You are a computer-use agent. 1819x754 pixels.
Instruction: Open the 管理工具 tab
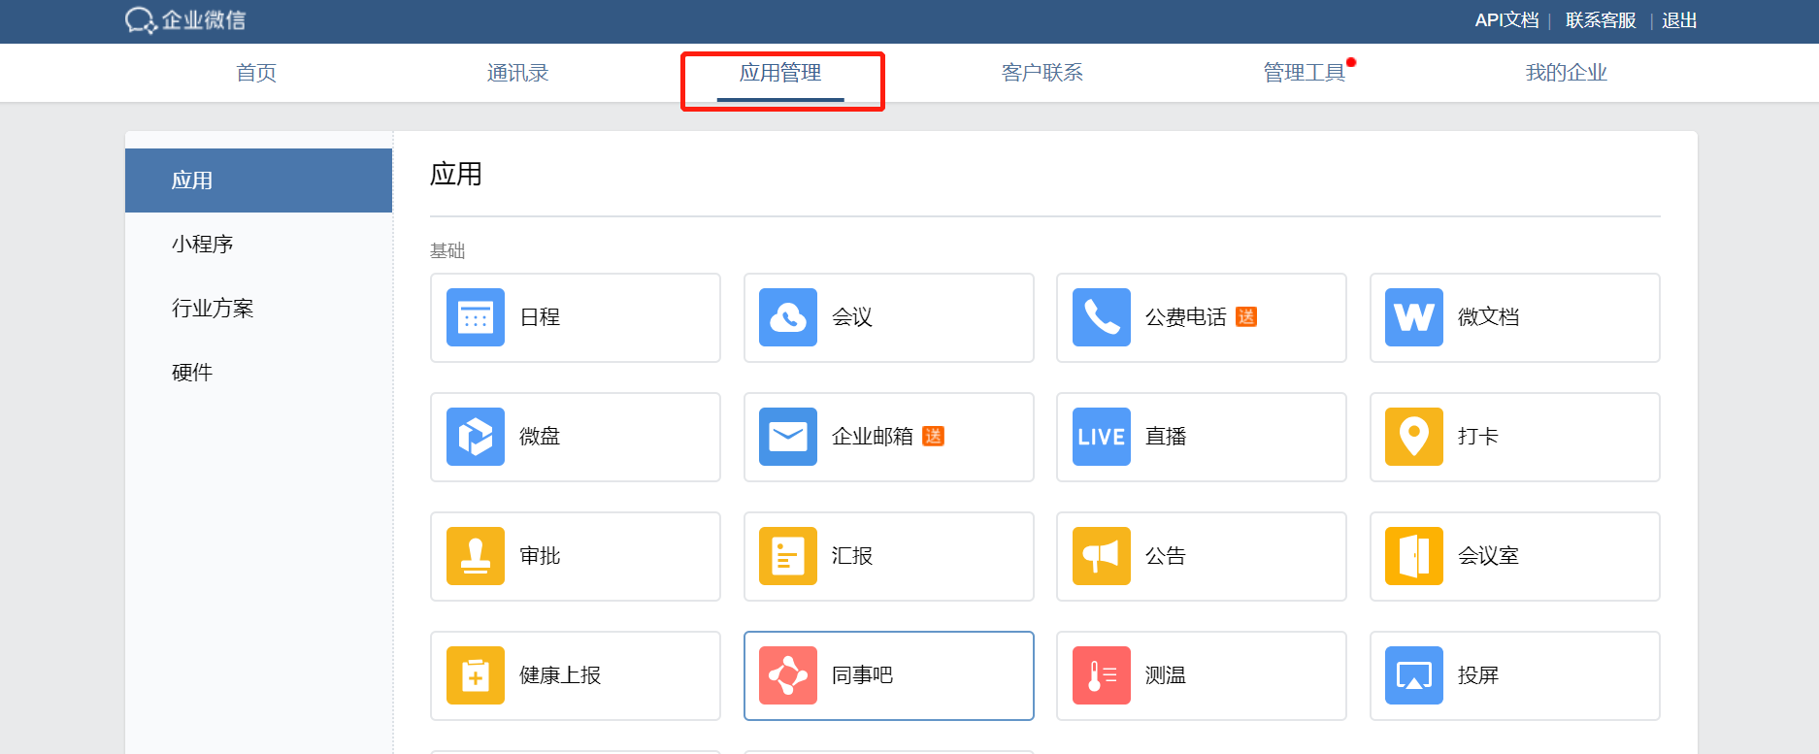click(x=1305, y=73)
